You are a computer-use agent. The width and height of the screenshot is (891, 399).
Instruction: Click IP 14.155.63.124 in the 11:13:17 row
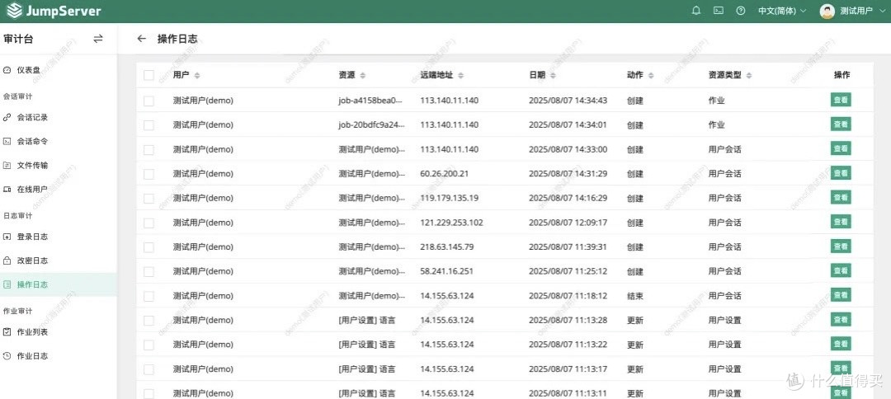[x=446, y=369]
